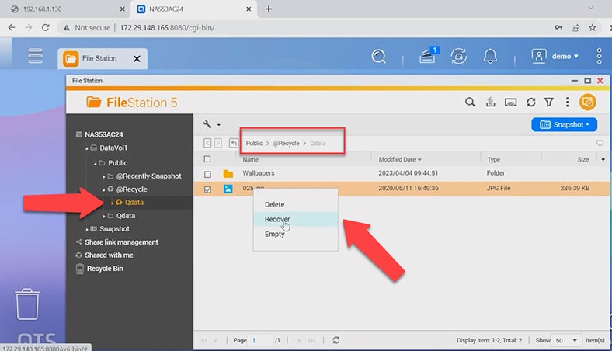The image size is (612, 351).
Task: Open remote mount icon in FileStation toolbar
Action: [510, 103]
